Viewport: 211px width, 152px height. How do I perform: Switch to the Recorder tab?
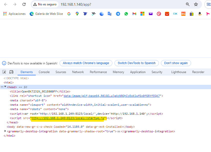(x=198, y=72)
